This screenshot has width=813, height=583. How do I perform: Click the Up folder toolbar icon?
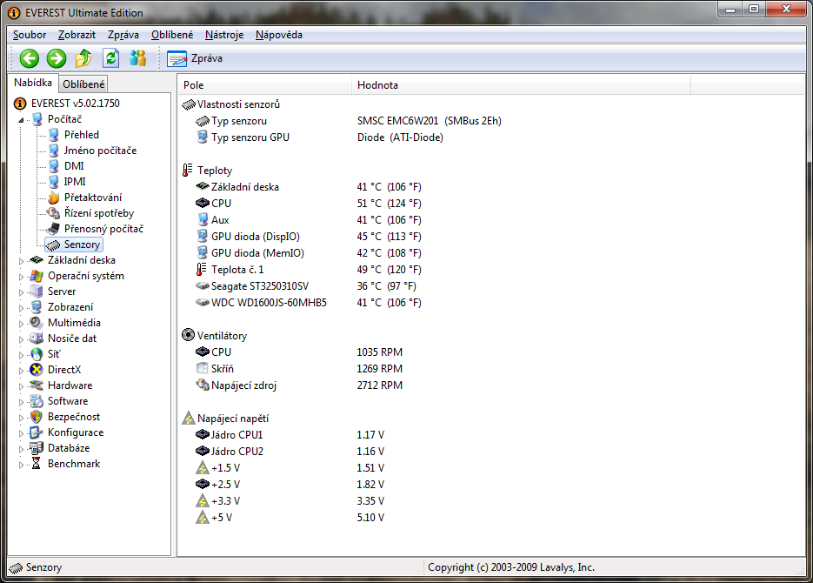(x=83, y=58)
